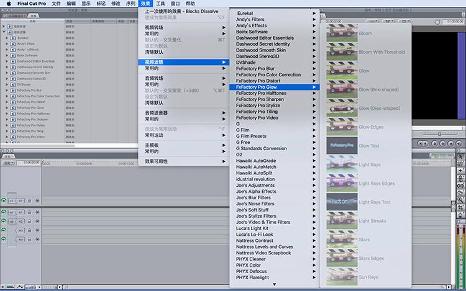Choose the Sun Rays filter
466x291 pixels.
(x=365, y=277)
